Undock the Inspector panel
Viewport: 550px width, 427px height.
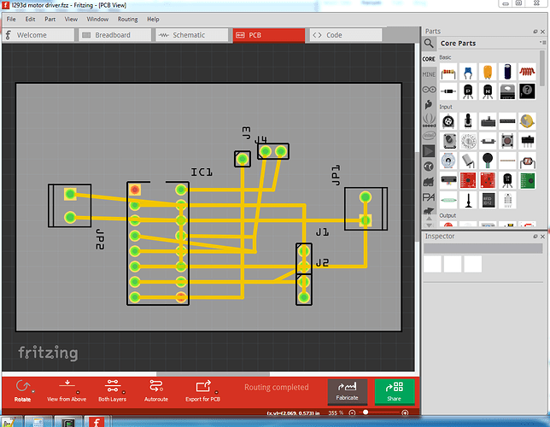coord(535,237)
